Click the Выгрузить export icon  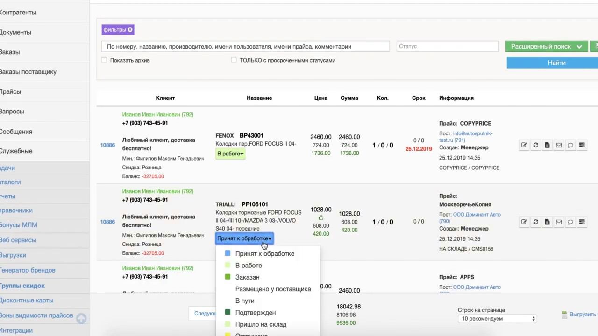[564, 315]
